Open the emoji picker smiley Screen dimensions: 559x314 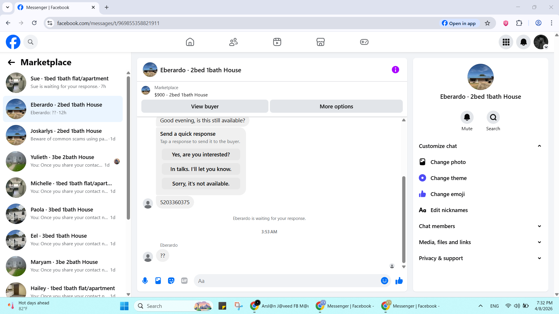384,281
